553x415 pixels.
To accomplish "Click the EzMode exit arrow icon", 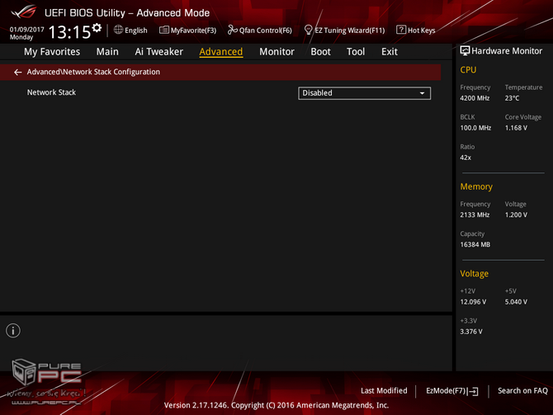I will 474,391.
